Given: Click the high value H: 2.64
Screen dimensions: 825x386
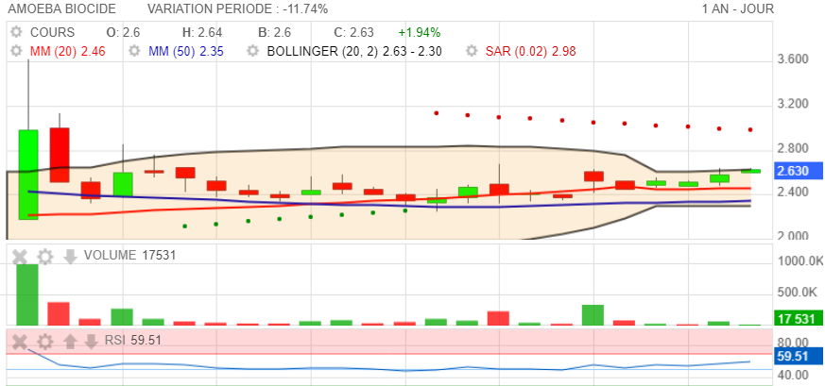Looking at the screenshot, I should (202, 33).
